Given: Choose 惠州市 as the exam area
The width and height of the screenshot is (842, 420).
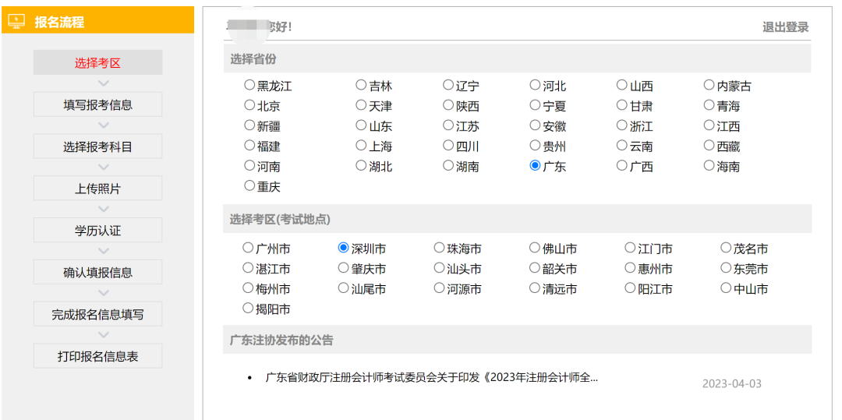Looking at the screenshot, I should 631,268.
